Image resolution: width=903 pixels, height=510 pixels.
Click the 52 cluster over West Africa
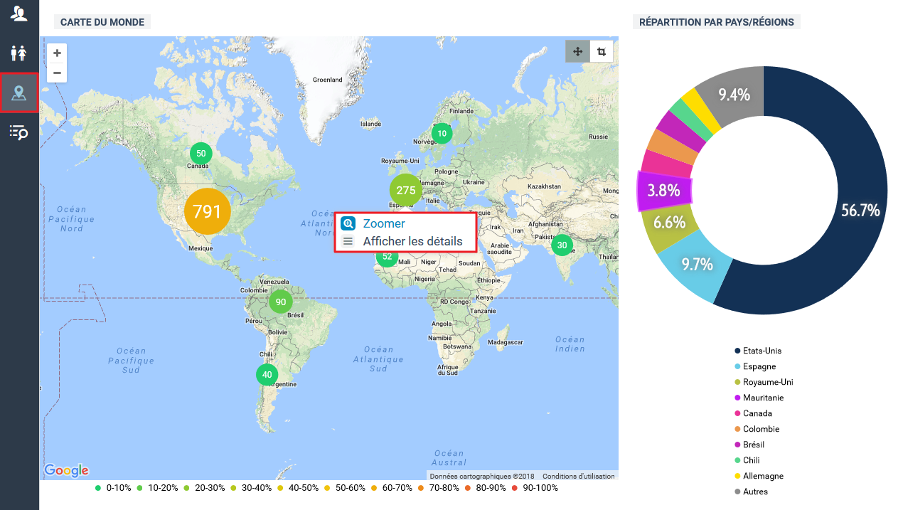(387, 257)
